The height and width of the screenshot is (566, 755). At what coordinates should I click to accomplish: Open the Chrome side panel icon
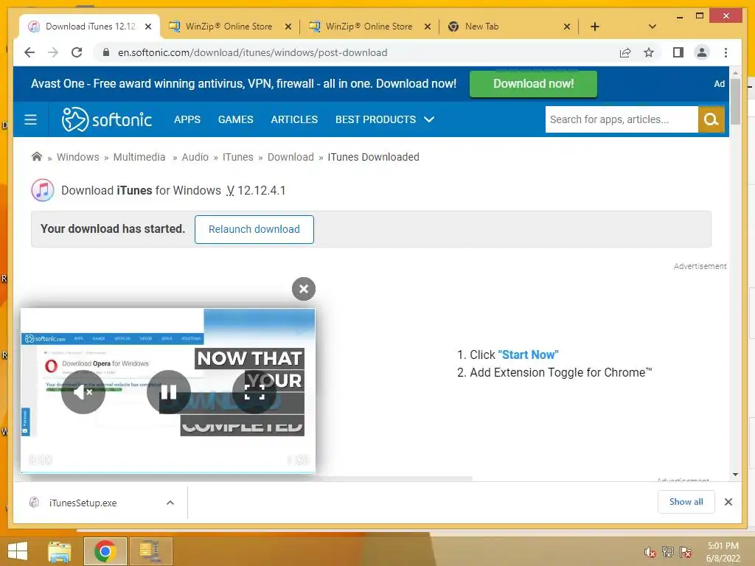(678, 52)
